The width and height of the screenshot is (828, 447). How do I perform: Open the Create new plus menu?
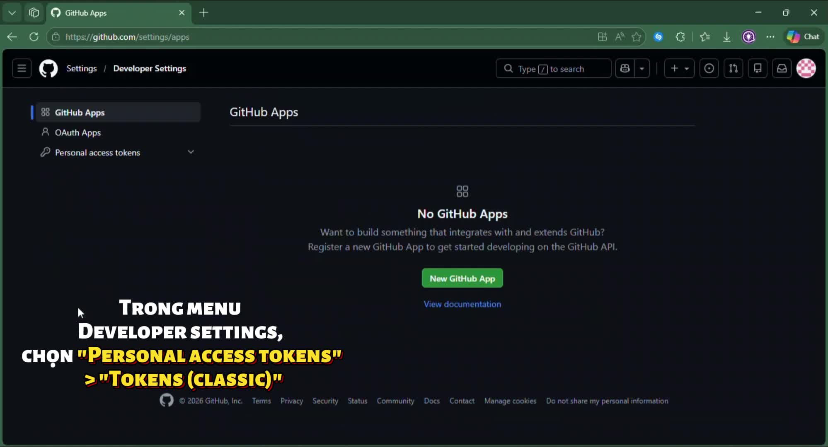(x=679, y=68)
